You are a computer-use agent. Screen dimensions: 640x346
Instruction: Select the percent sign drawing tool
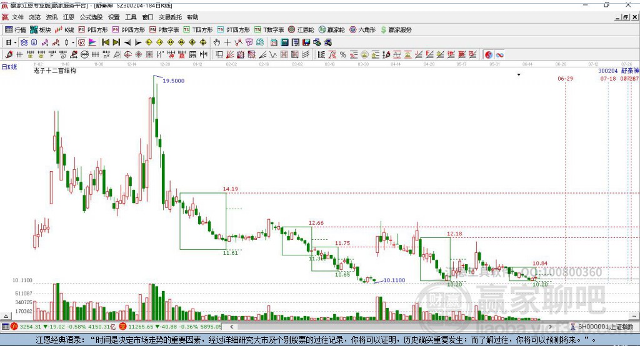(343, 55)
